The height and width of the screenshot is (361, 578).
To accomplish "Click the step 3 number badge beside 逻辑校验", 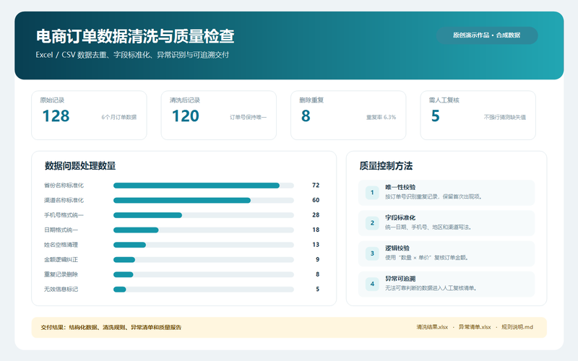I will coord(372,253).
